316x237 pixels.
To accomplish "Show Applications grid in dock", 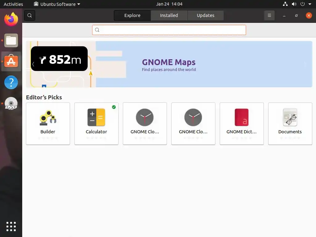I will click(x=11, y=227).
